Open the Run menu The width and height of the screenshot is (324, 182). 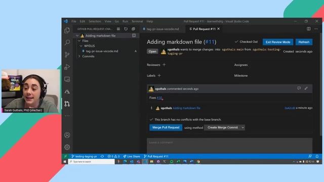(125, 21)
